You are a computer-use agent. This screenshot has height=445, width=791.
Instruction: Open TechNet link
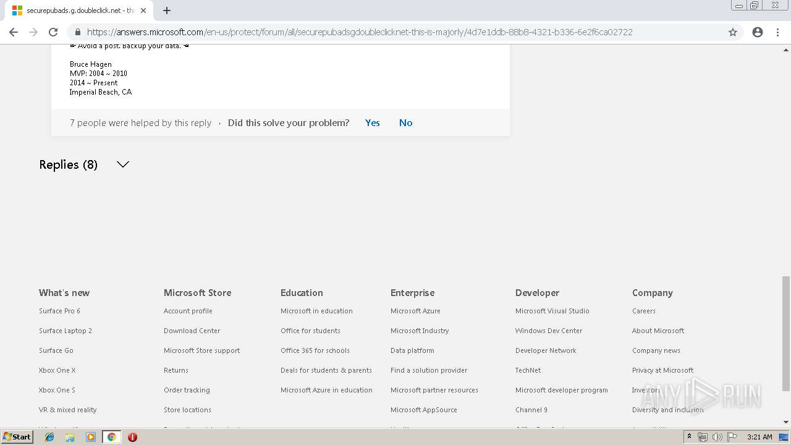pos(528,370)
